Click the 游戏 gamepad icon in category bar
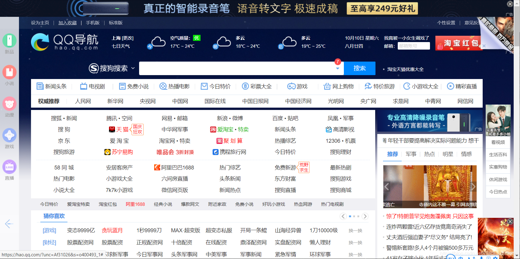The height and width of the screenshot is (259, 520). 291,86
